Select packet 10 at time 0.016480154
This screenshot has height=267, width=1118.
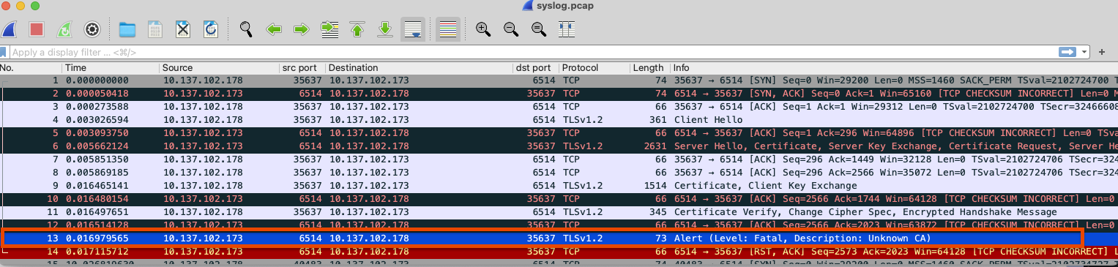tap(559, 199)
